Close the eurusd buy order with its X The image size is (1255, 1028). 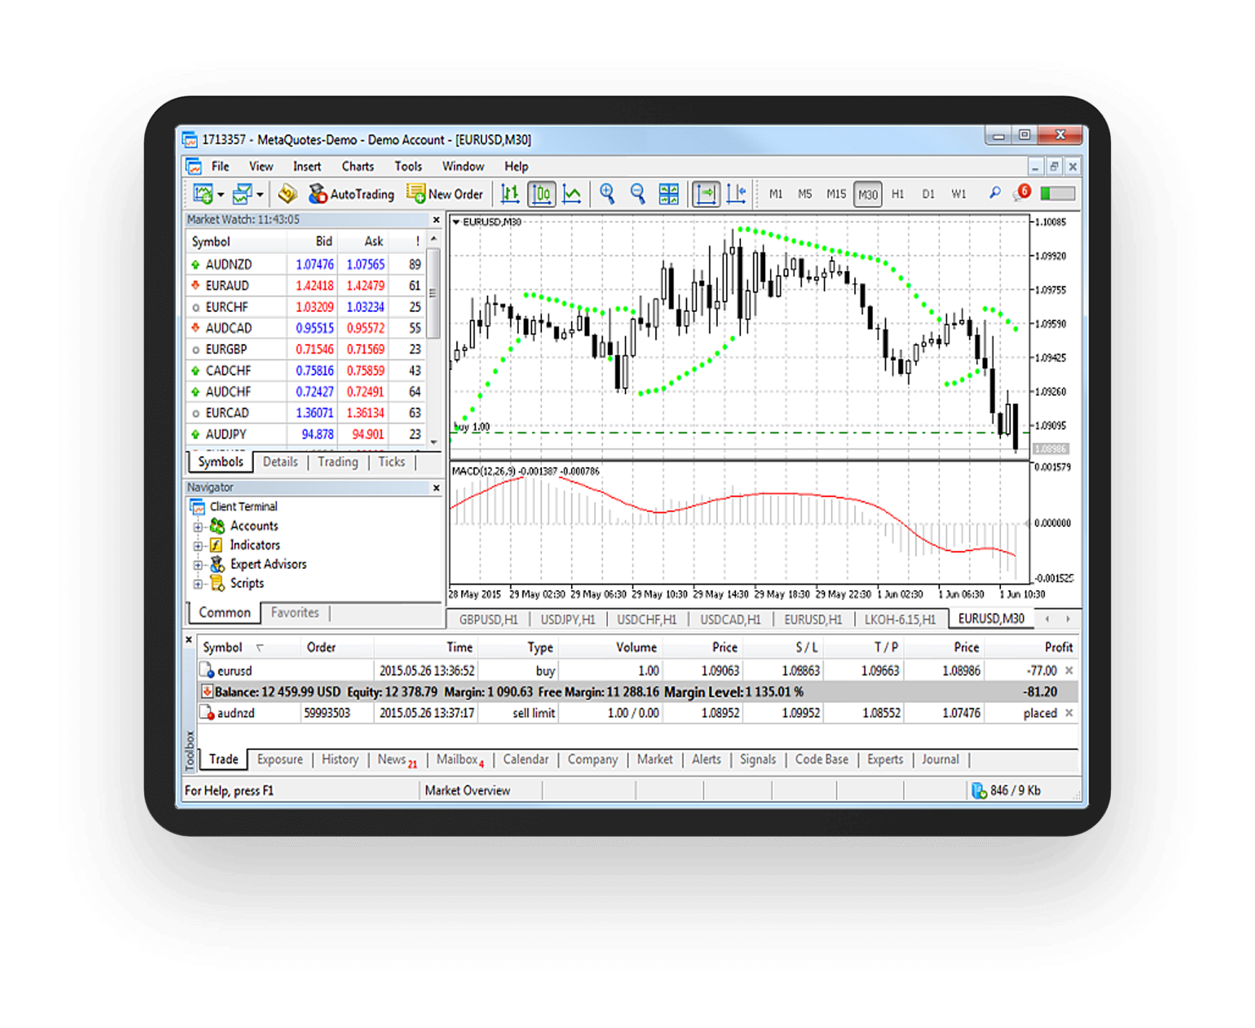[1069, 670]
